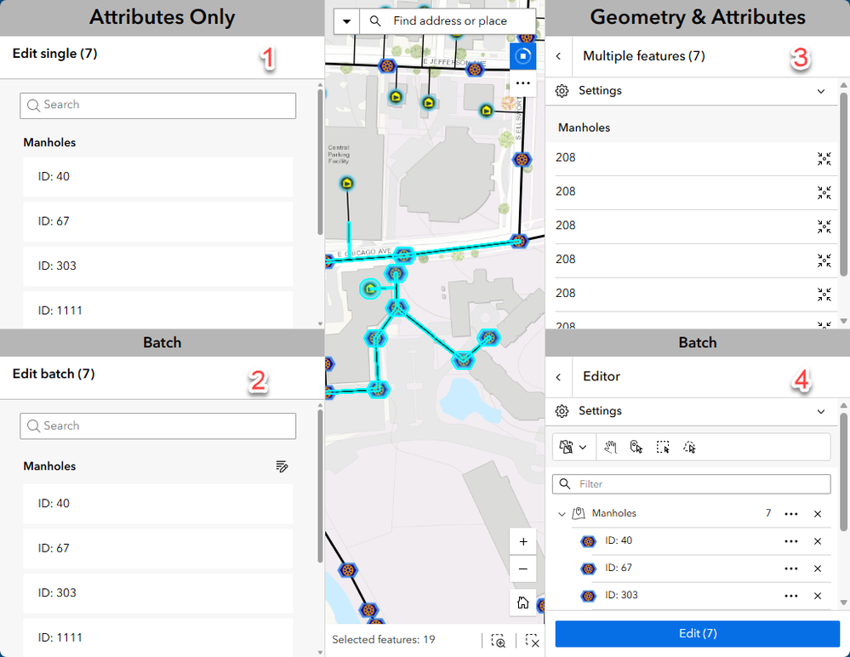This screenshot has width=850, height=657.
Task: Open options ellipsis for ID: 40
Action: coord(791,541)
